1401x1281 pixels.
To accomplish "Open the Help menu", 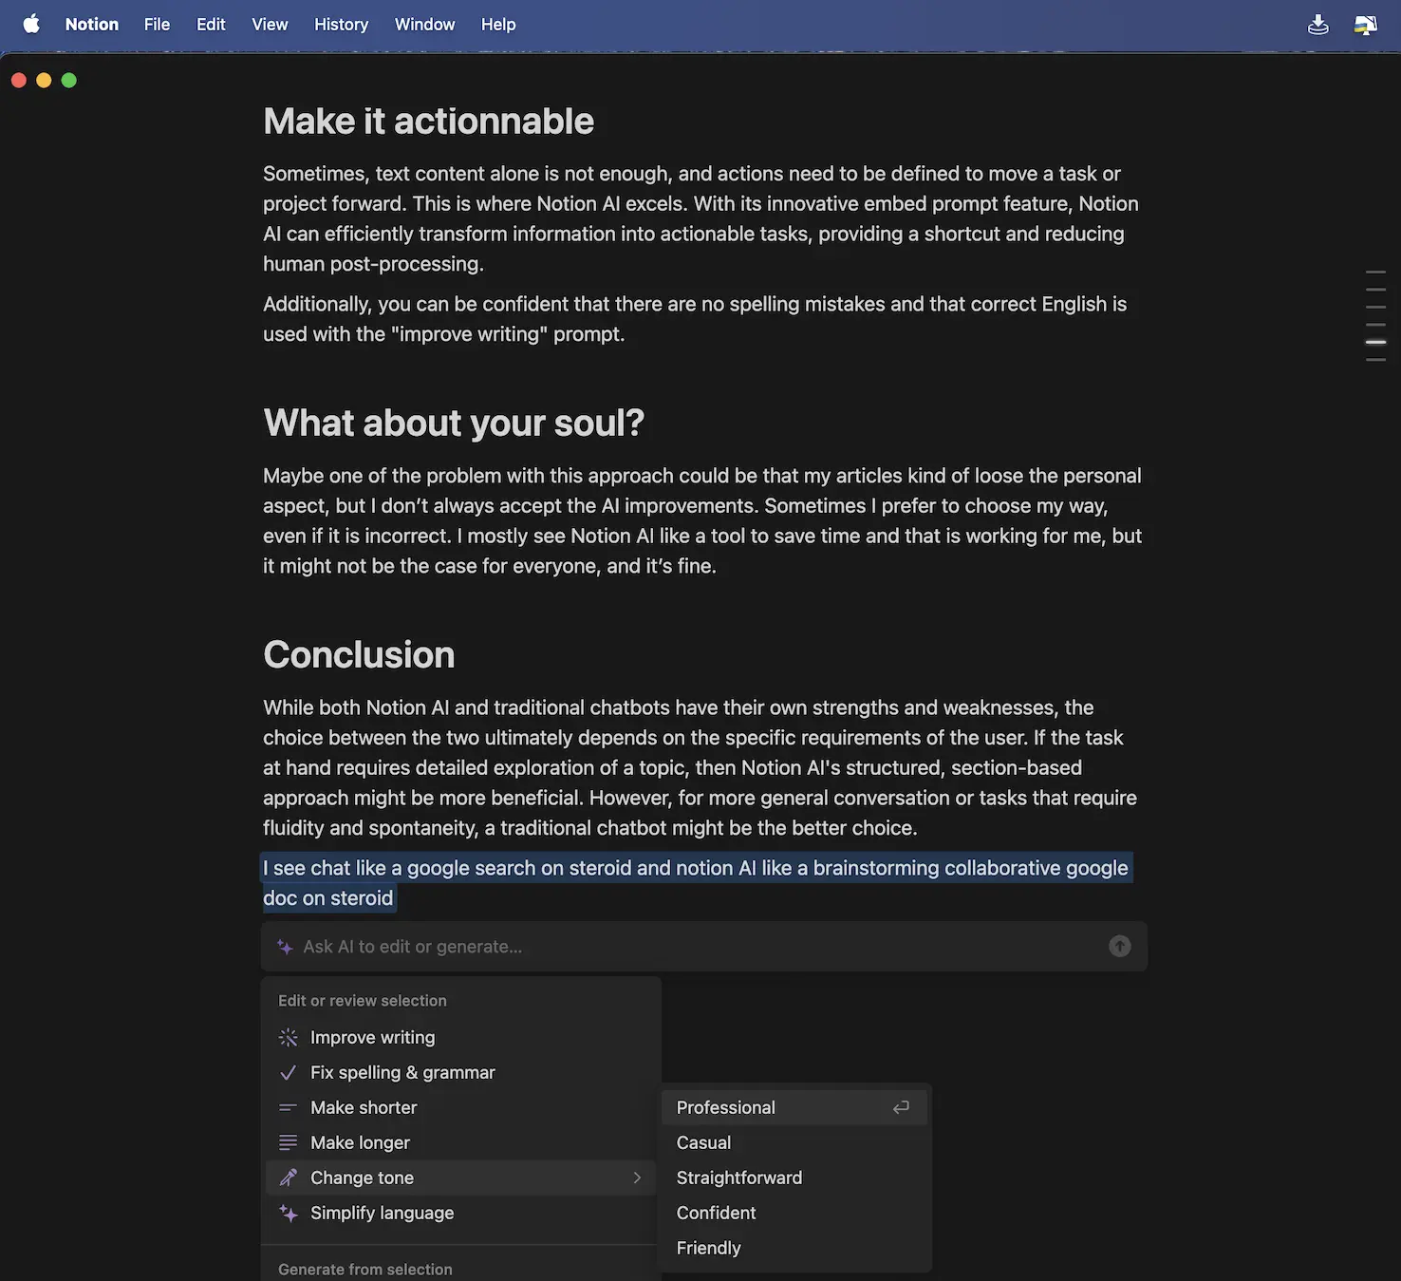I will 498,24.
